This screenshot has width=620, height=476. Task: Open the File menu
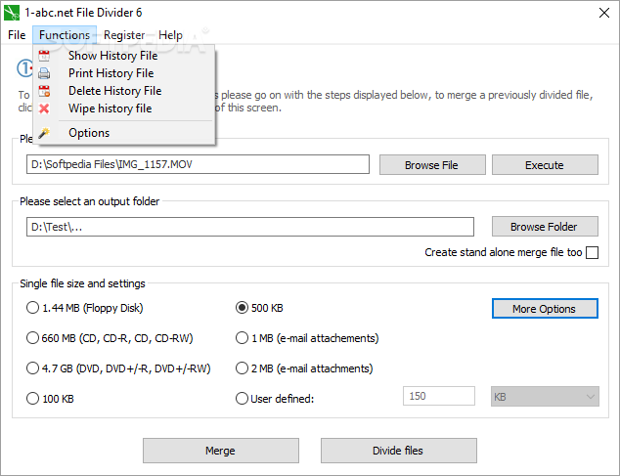pos(17,35)
